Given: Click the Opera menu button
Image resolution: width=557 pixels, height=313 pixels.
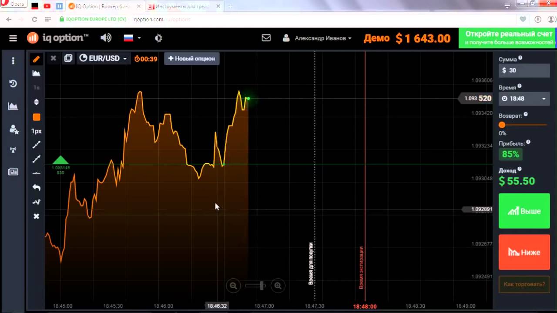Looking at the screenshot, I should pyautogui.click(x=13, y=4).
